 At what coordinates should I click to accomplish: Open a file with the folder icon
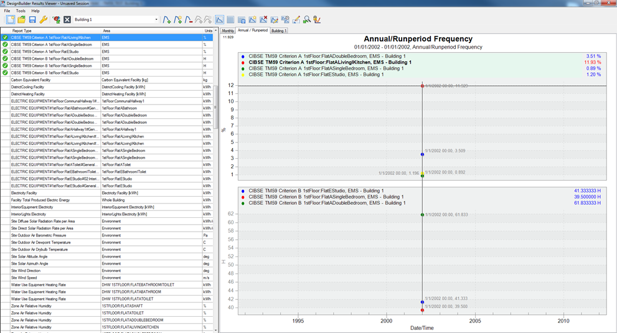(x=21, y=20)
